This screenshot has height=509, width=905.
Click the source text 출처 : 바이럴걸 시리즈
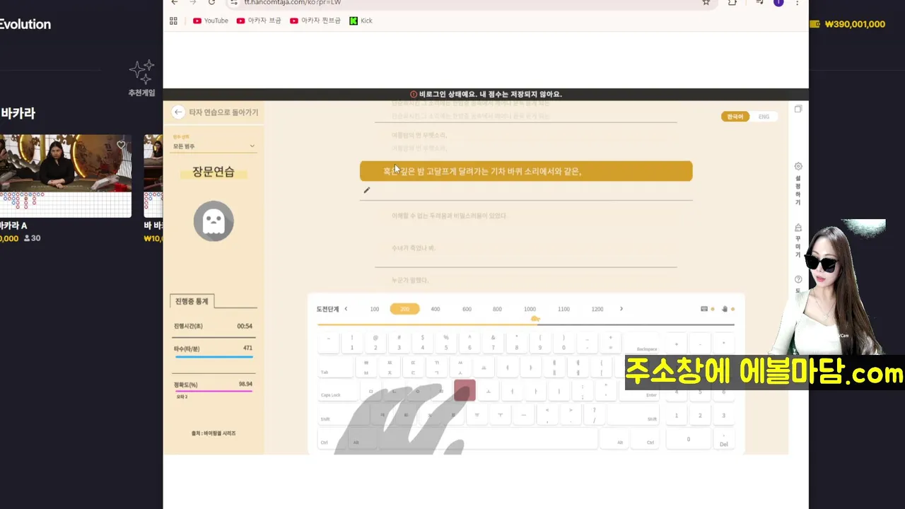(x=214, y=433)
